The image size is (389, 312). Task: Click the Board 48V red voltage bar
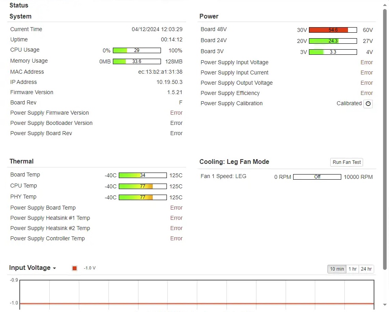click(x=333, y=30)
